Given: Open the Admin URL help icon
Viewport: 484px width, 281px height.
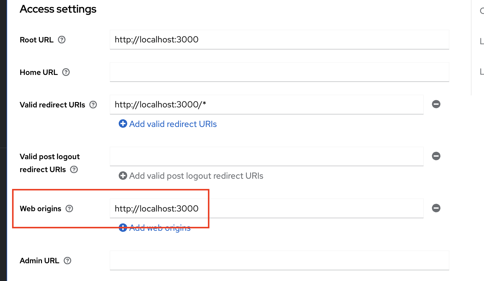Looking at the screenshot, I should (68, 261).
